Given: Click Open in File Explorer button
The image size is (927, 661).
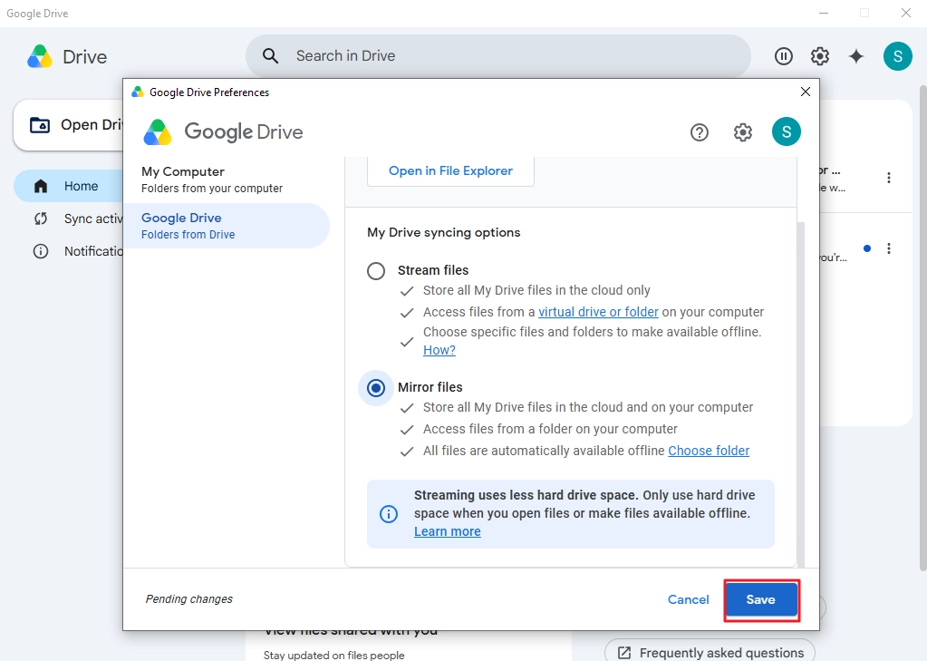Looking at the screenshot, I should [450, 171].
